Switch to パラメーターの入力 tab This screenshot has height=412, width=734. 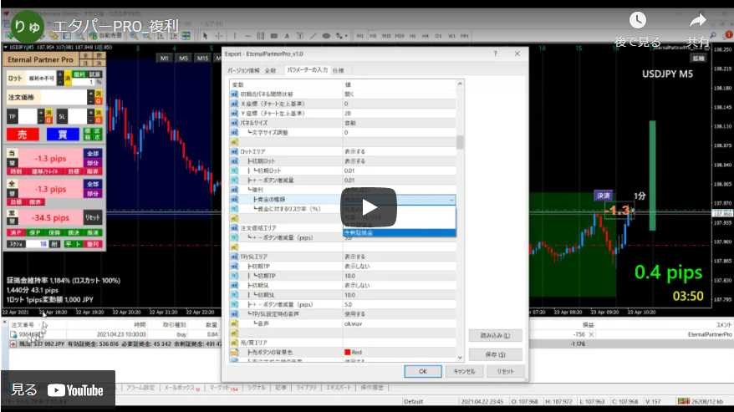[x=307, y=70]
